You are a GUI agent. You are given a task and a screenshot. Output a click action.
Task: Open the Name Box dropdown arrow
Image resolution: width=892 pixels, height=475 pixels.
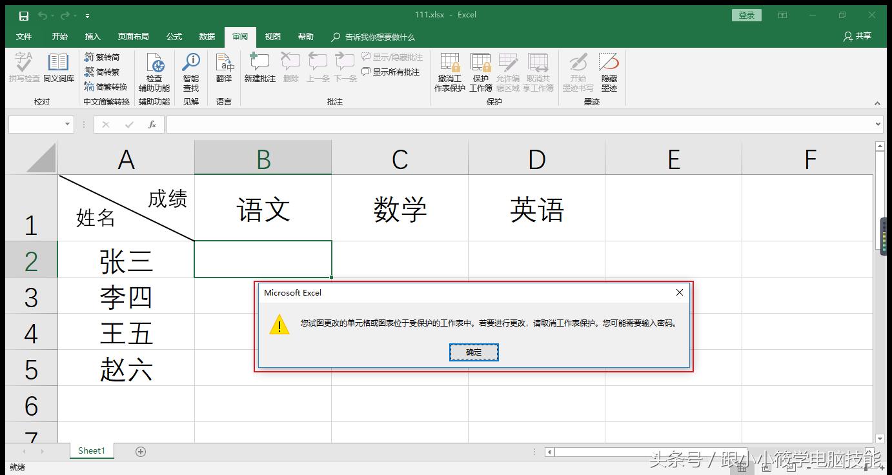click(x=66, y=124)
